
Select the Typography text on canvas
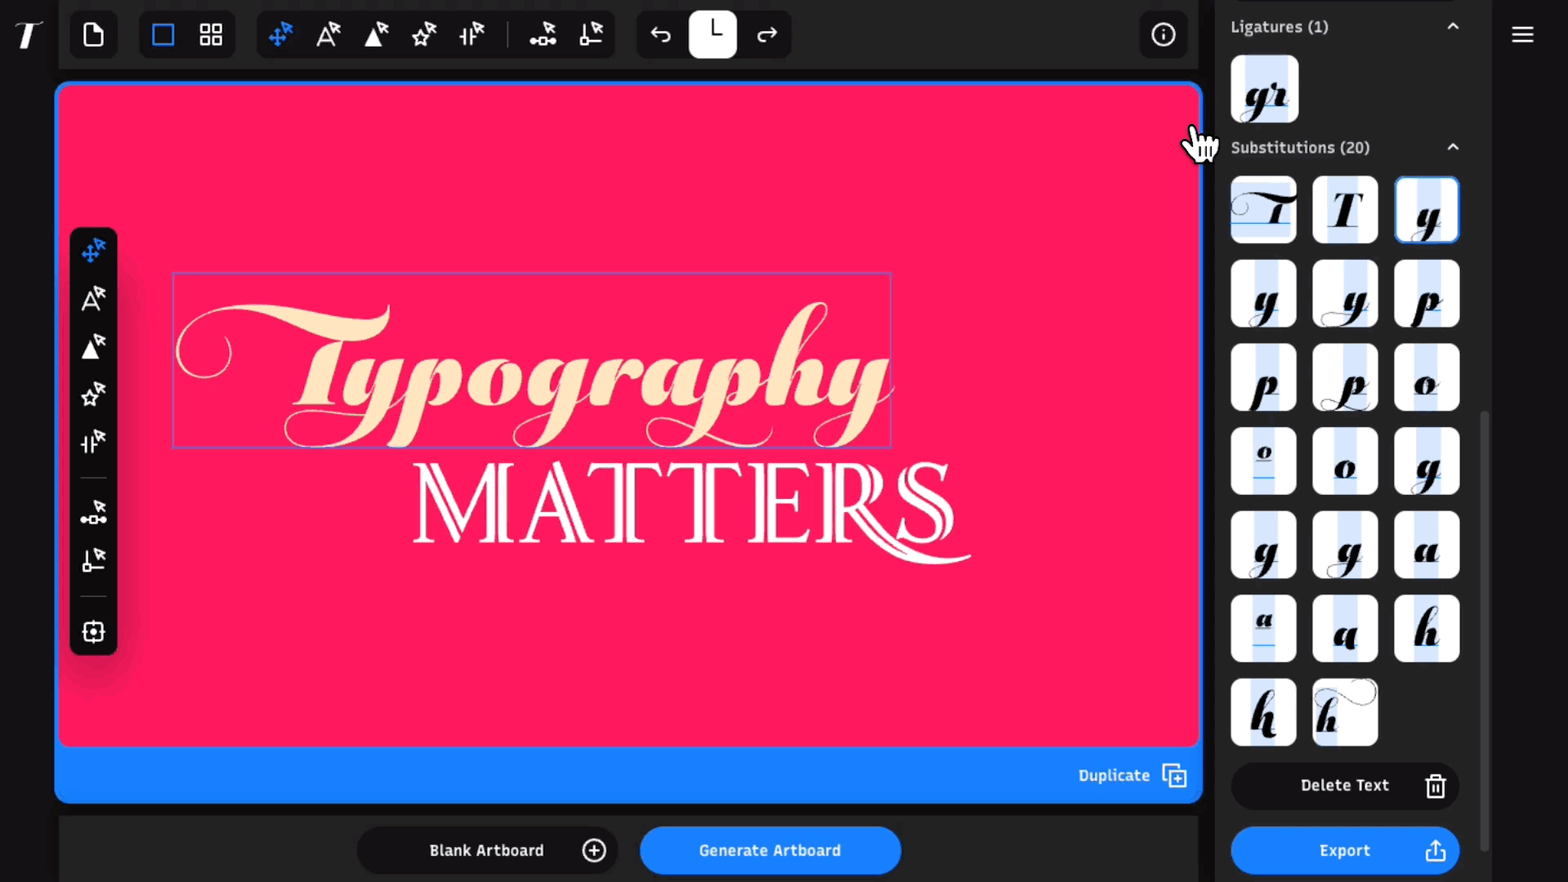[x=531, y=360]
